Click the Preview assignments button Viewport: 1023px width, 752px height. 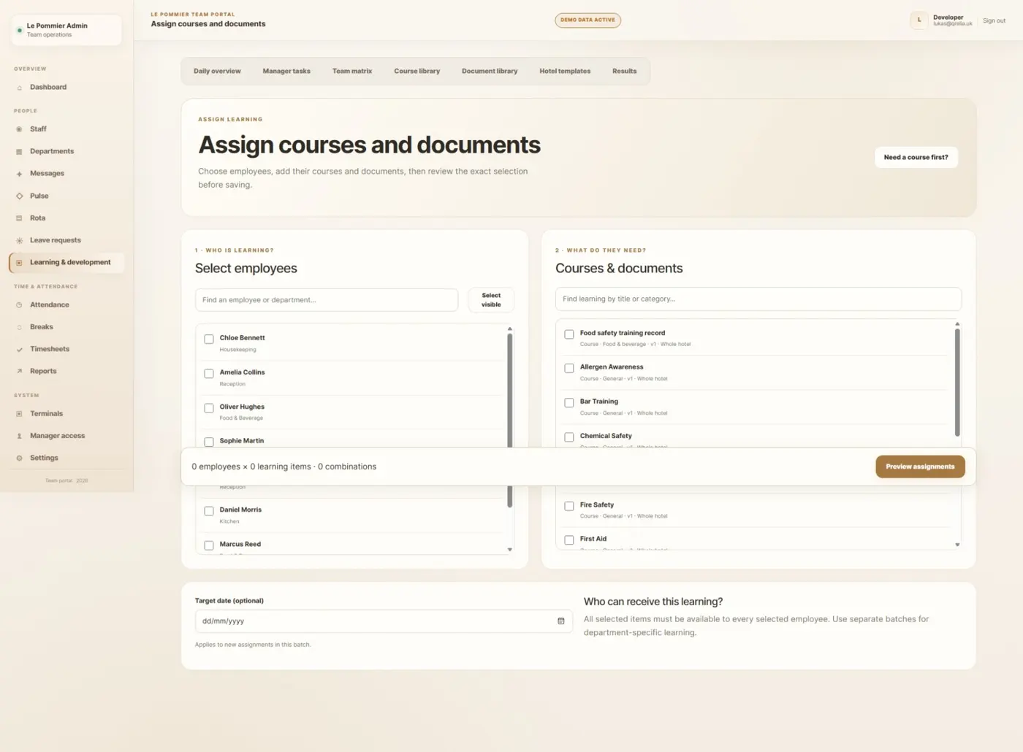[920, 467]
